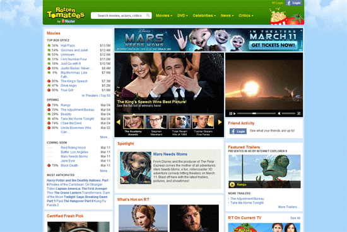Open the News menu
The image size is (347, 232).
(x=227, y=16)
